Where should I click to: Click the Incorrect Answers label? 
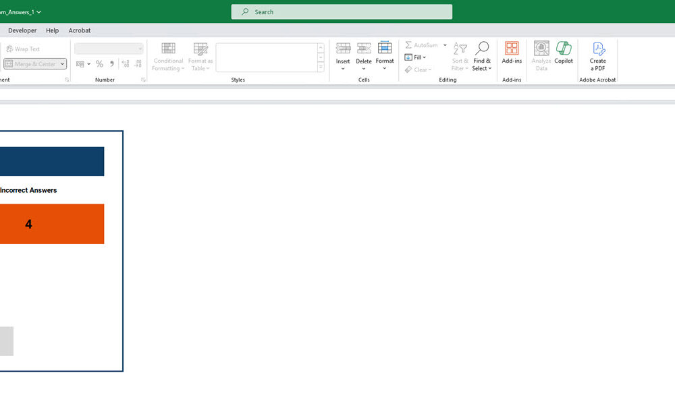click(x=28, y=190)
